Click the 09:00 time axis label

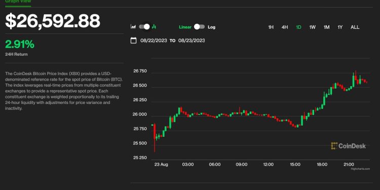pos(242,164)
